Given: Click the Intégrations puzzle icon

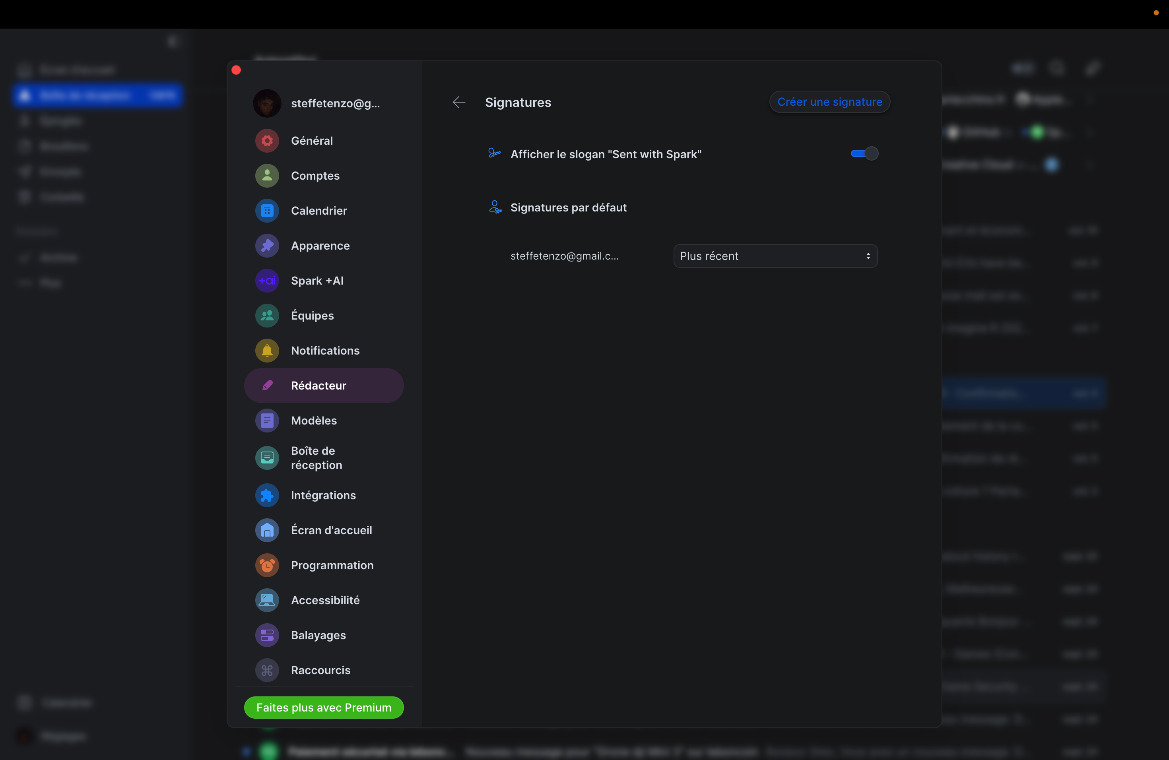Looking at the screenshot, I should coord(267,495).
